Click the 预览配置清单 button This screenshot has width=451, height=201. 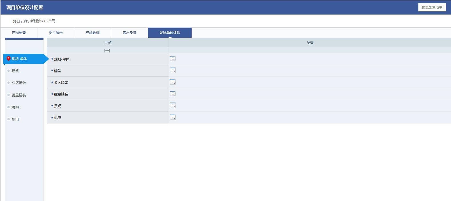coord(432,7)
